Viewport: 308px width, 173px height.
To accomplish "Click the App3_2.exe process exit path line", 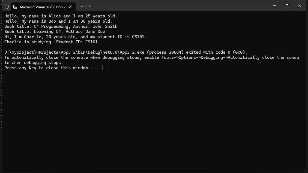I will pyautogui.click(x=126, y=52).
